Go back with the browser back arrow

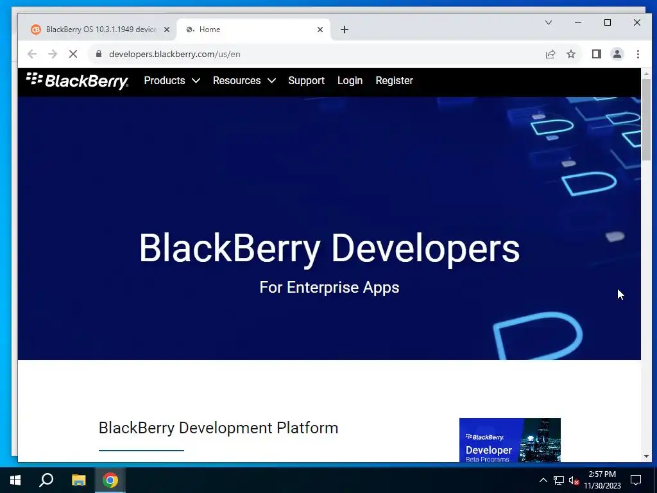[32, 54]
